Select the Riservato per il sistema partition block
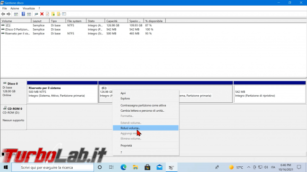The image size is (307, 172). pyautogui.click(x=62, y=92)
